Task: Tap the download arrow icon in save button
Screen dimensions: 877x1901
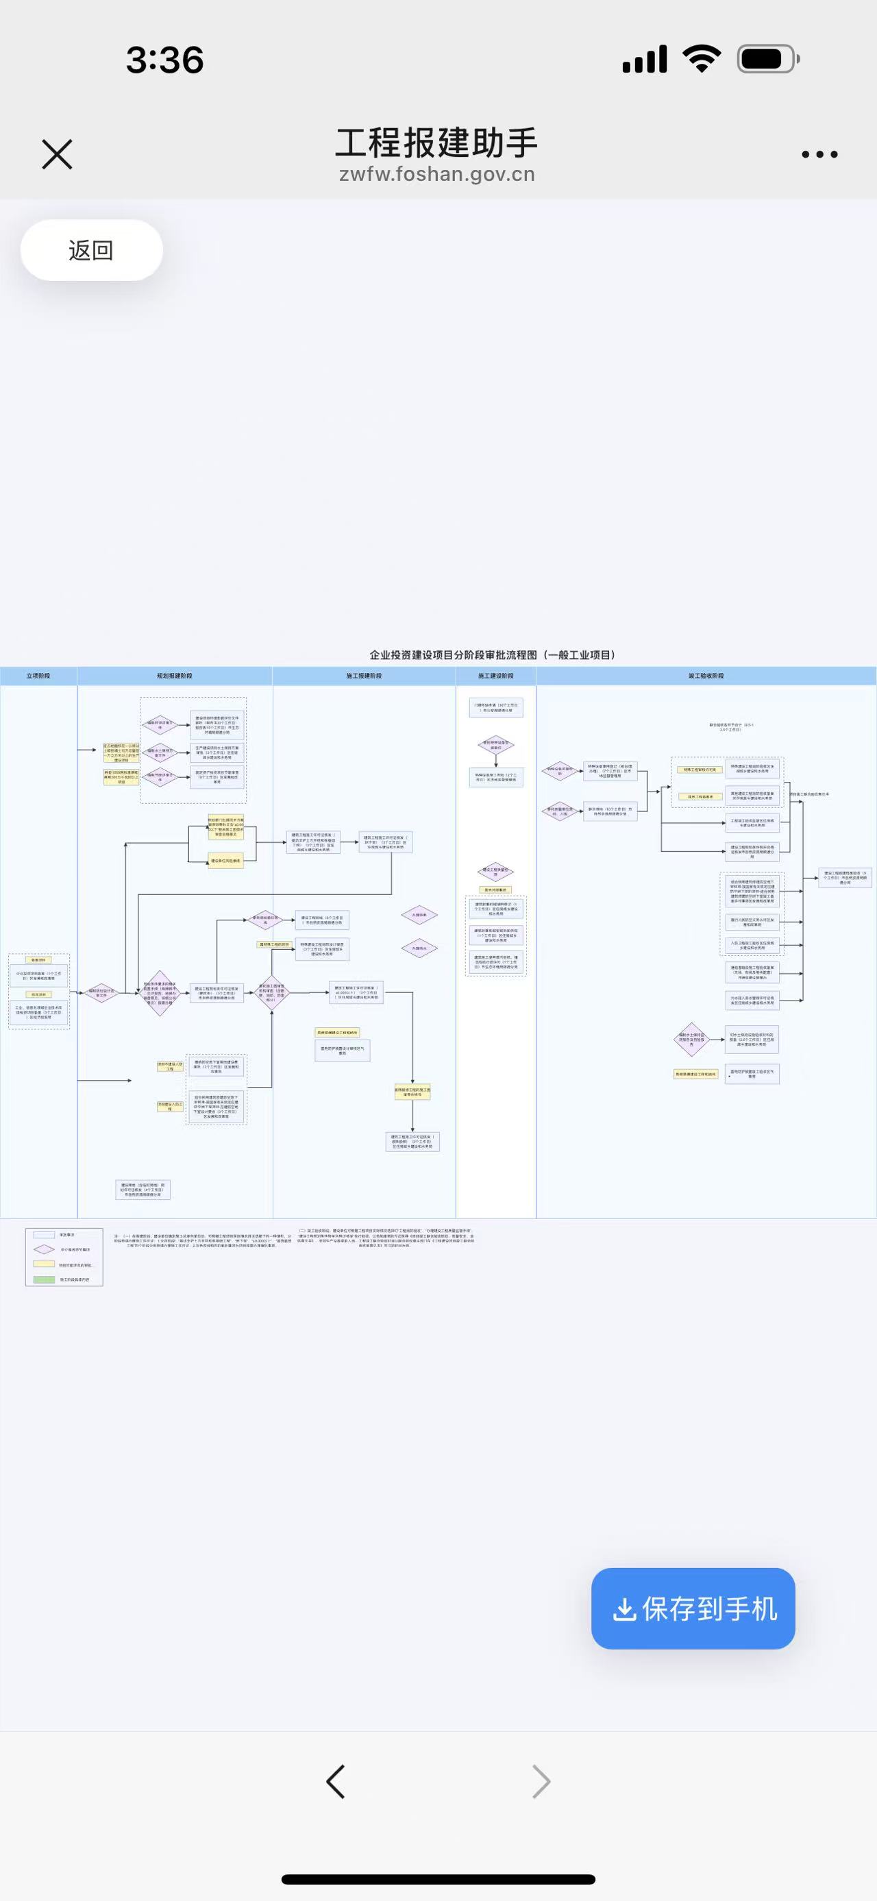Action: click(624, 1610)
